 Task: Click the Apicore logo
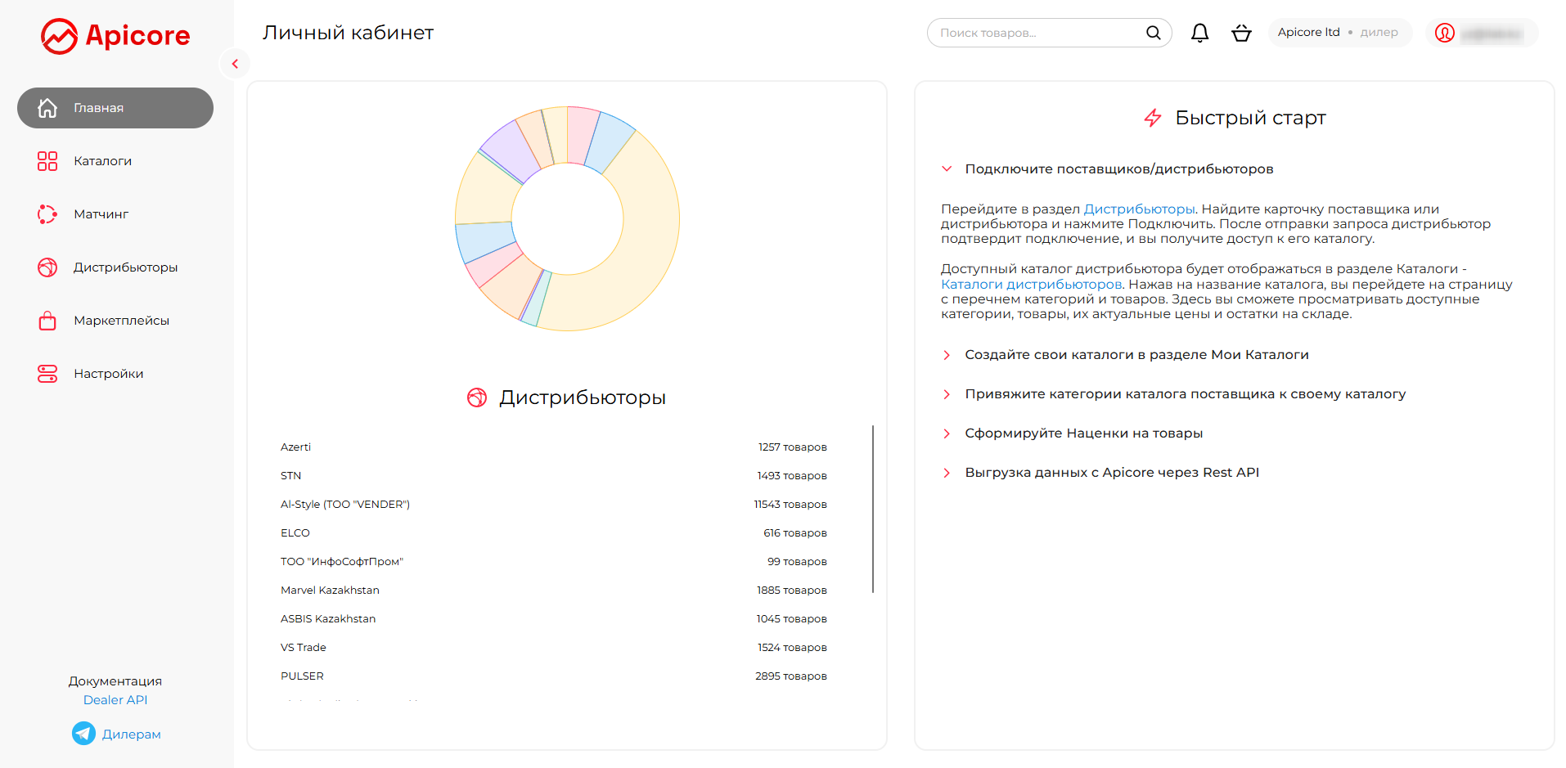[x=115, y=36]
